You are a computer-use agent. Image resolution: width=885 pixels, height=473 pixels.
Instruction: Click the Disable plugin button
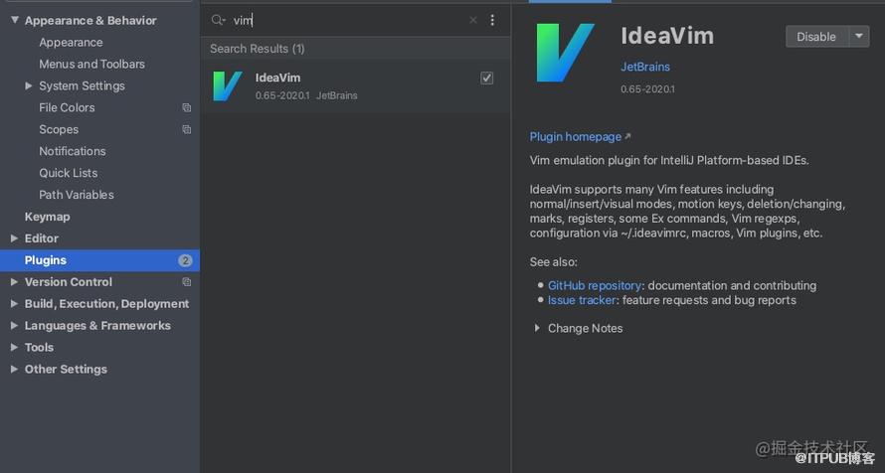point(816,36)
